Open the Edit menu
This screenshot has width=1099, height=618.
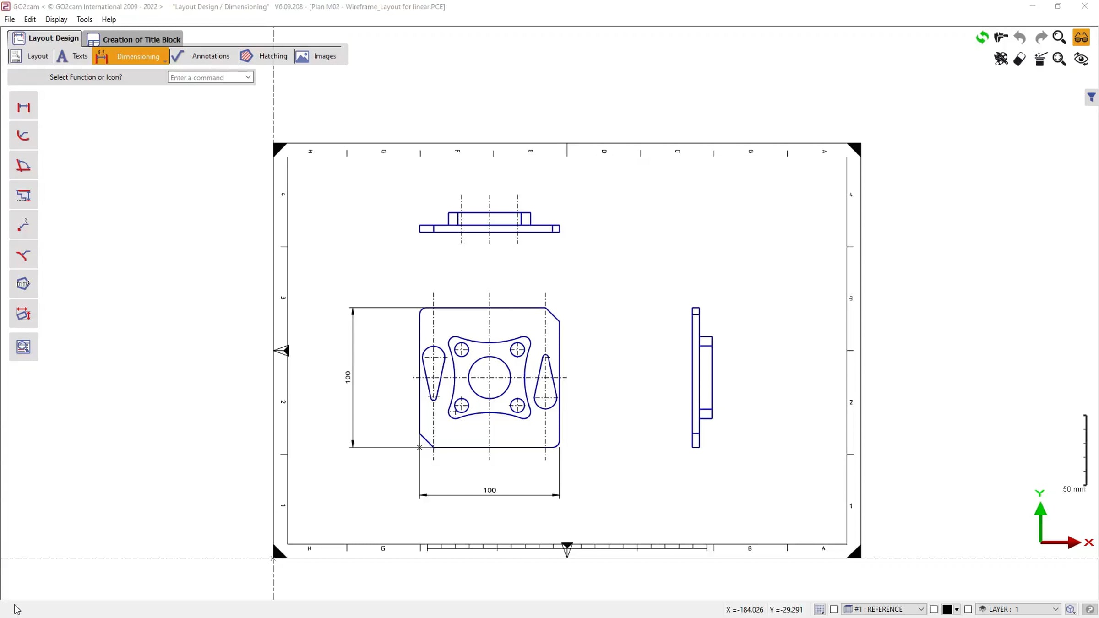(30, 19)
